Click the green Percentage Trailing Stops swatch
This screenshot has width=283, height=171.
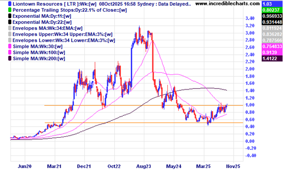[x=10, y=10]
